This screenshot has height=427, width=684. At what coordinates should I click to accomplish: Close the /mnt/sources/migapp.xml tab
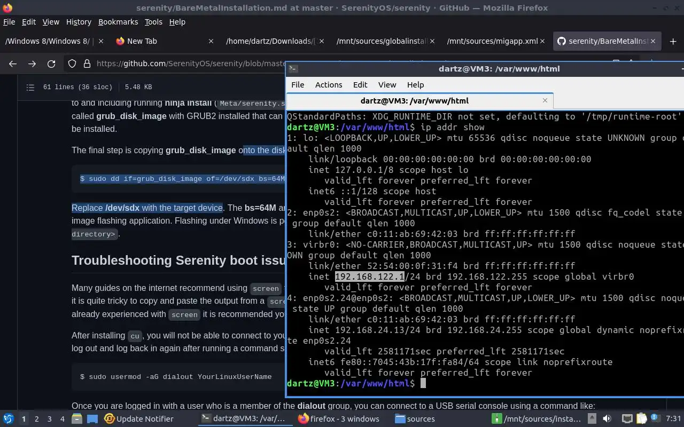[542, 41]
